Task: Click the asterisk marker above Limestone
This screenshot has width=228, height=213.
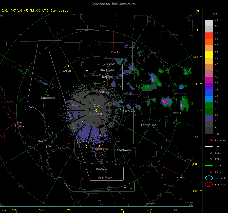Action: (x=48, y=95)
